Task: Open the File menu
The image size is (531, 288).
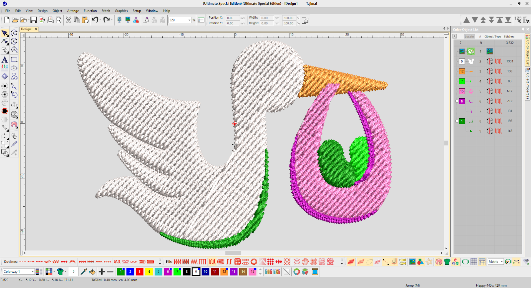Action: pyautogui.click(x=8, y=11)
